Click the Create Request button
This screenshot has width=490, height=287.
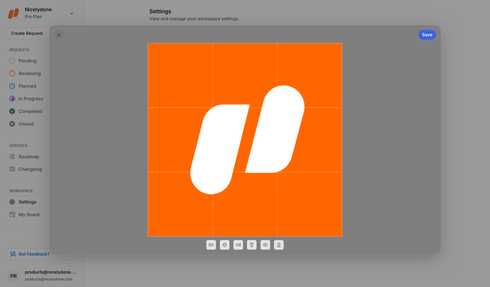(27, 34)
